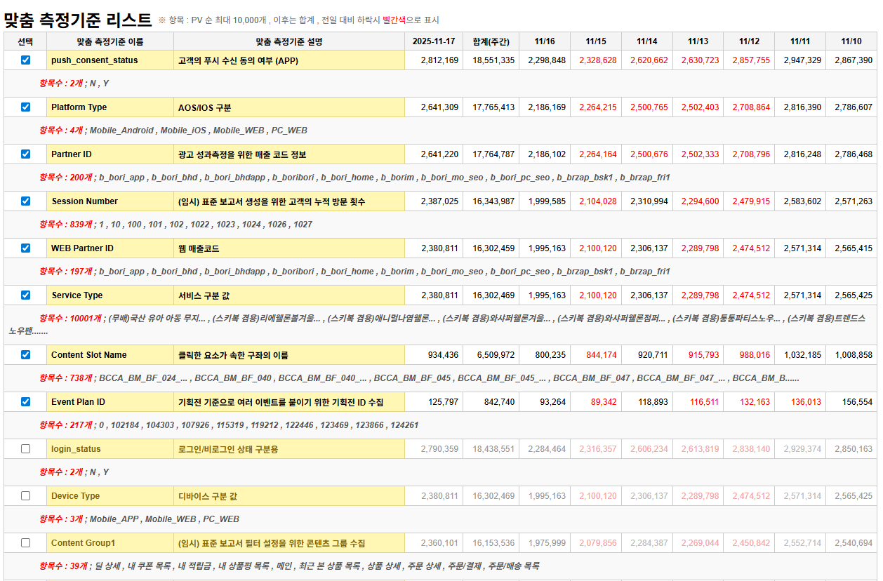Click the 11/14 column header

[x=647, y=41]
